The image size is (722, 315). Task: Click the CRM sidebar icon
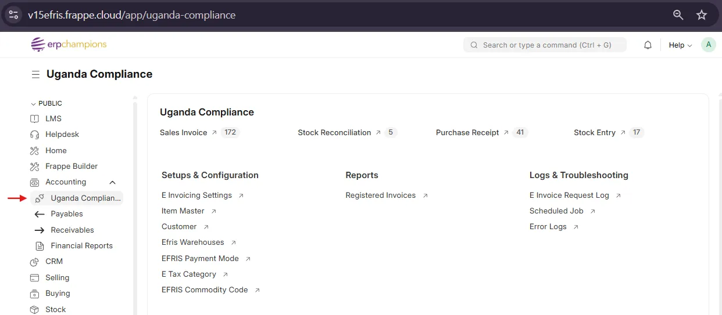pyautogui.click(x=34, y=262)
